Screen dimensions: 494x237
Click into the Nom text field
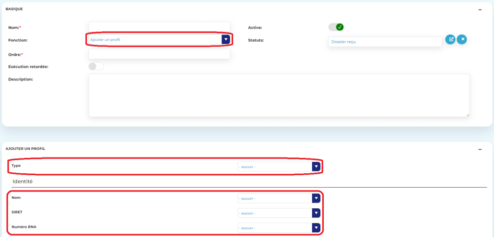click(x=159, y=27)
